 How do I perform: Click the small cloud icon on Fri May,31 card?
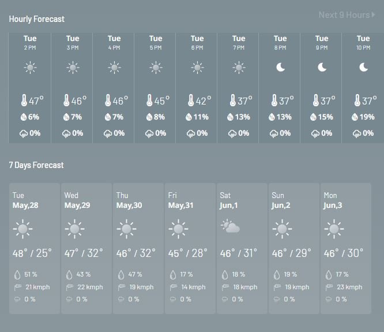click(173, 299)
